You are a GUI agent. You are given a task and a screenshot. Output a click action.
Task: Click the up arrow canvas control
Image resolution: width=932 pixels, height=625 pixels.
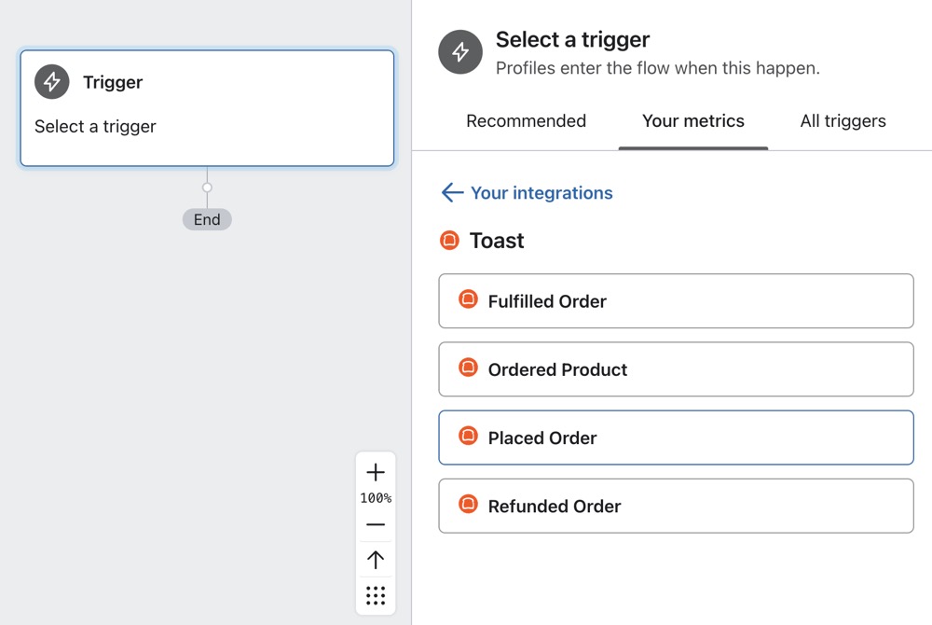click(x=376, y=560)
